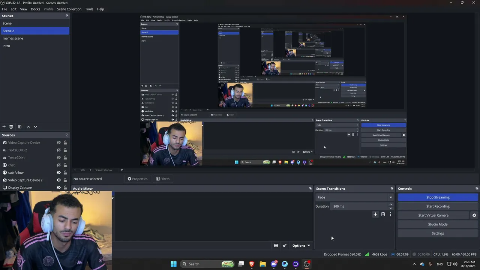This screenshot has height=270, width=480.
Task: Unlock Text (GDI+) 2 source
Action: coord(65,150)
